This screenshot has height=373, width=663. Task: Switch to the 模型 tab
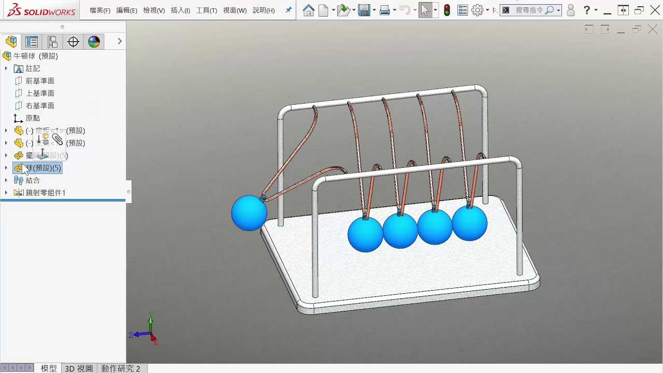pos(49,368)
